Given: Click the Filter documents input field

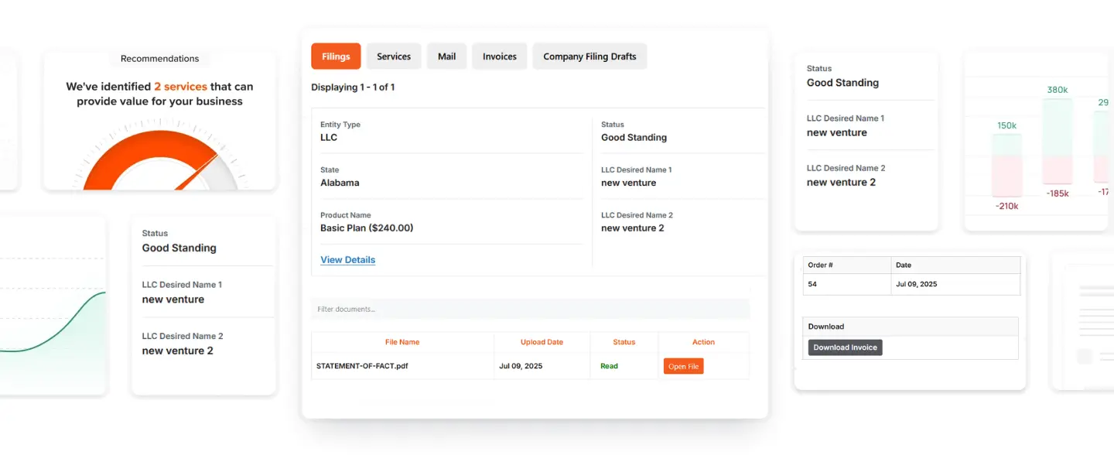Looking at the screenshot, I should pyautogui.click(x=530, y=309).
